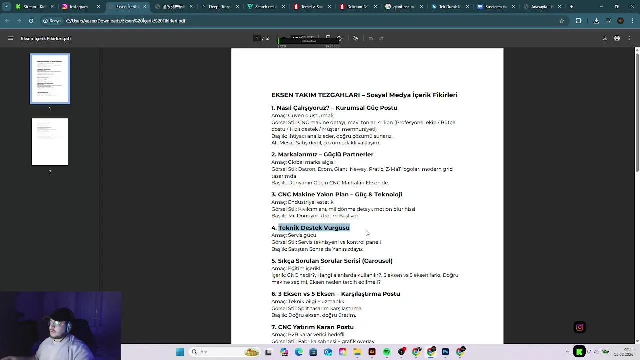
Task: Open Adobe Illustrator from taskbar
Action: coord(372,352)
